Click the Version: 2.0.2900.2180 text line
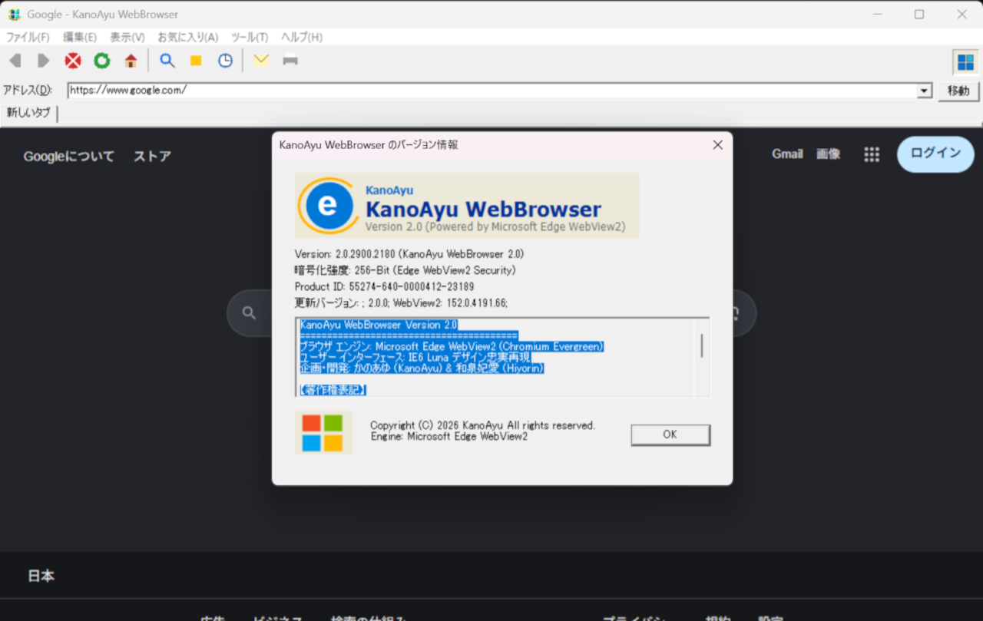Viewport: 983px width, 621px height. click(x=409, y=253)
